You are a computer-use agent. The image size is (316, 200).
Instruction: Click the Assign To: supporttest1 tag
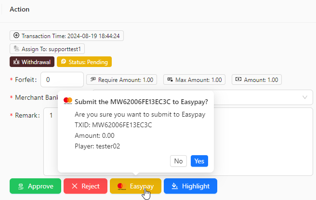pos(47,49)
